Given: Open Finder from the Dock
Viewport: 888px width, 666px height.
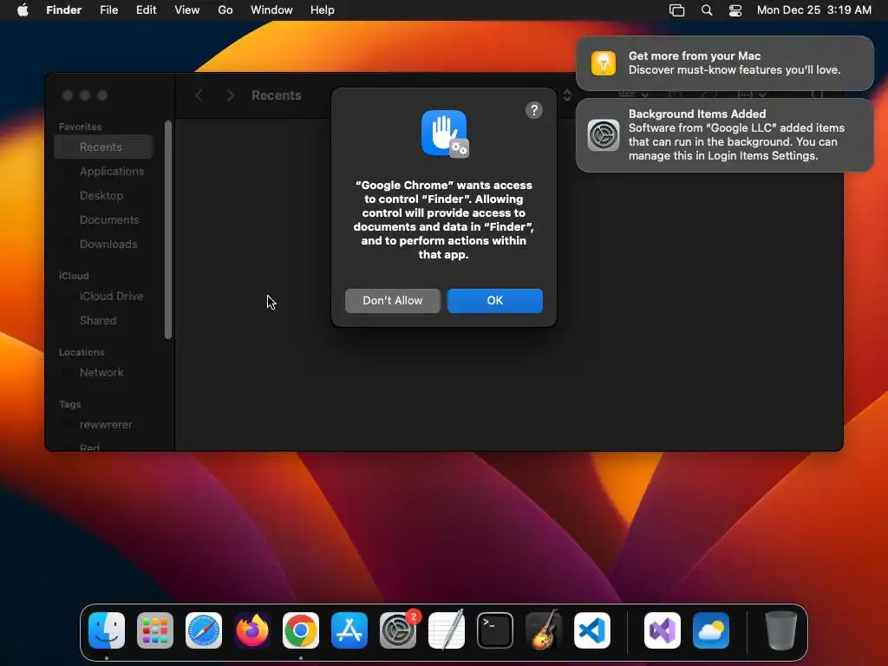Looking at the screenshot, I should pyautogui.click(x=107, y=630).
